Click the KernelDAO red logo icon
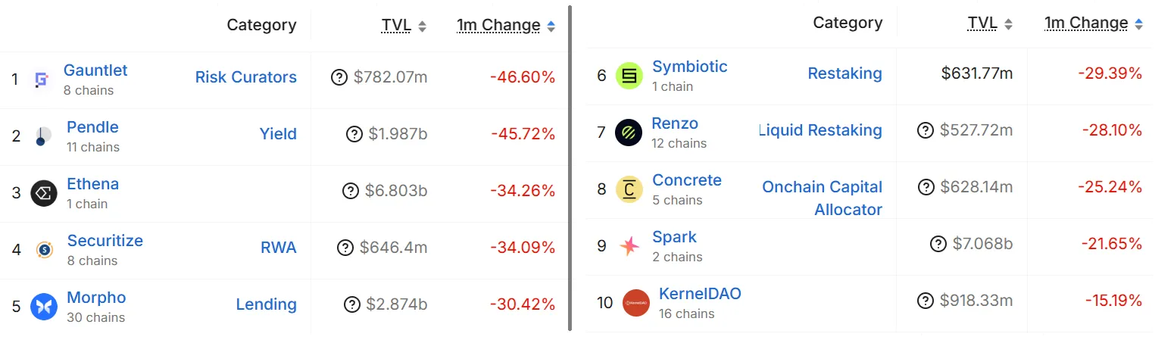Screen dimensions: 1155x337 tap(635, 302)
